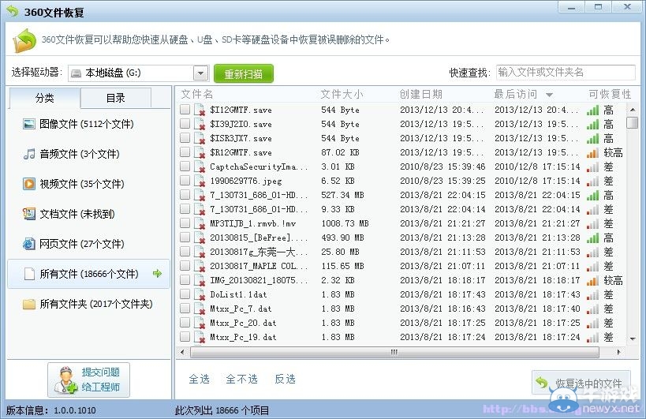Screen dimensions: 646x419
Task: Click recoverability bars for $I39J2I0.save
Action: click(592, 124)
